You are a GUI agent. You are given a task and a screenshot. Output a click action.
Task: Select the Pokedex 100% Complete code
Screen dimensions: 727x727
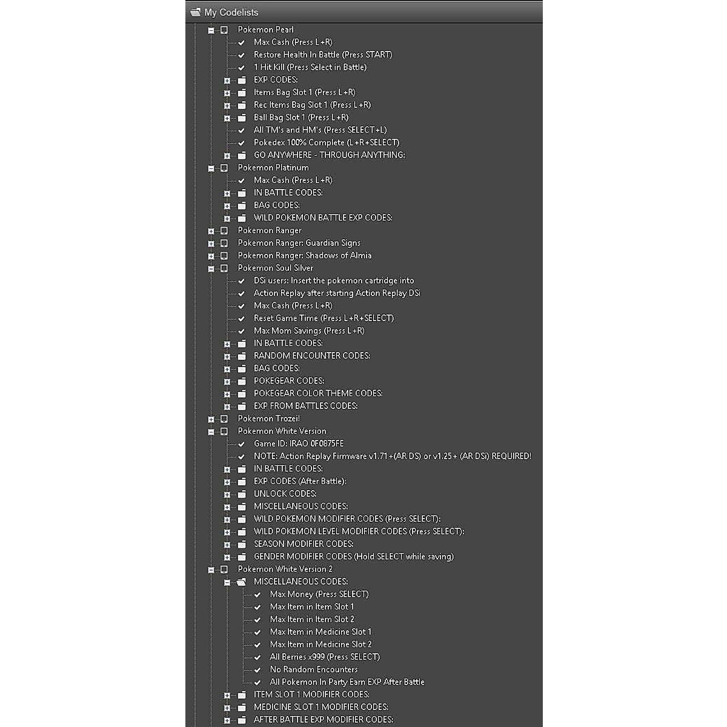click(326, 142)
